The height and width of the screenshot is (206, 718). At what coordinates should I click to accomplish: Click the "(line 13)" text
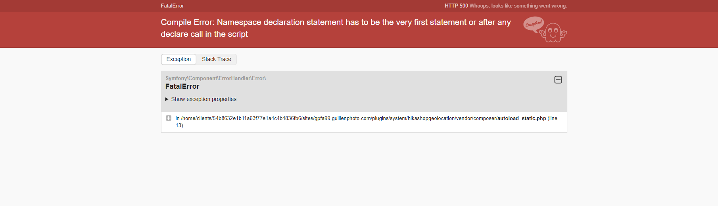click(552, 118)
